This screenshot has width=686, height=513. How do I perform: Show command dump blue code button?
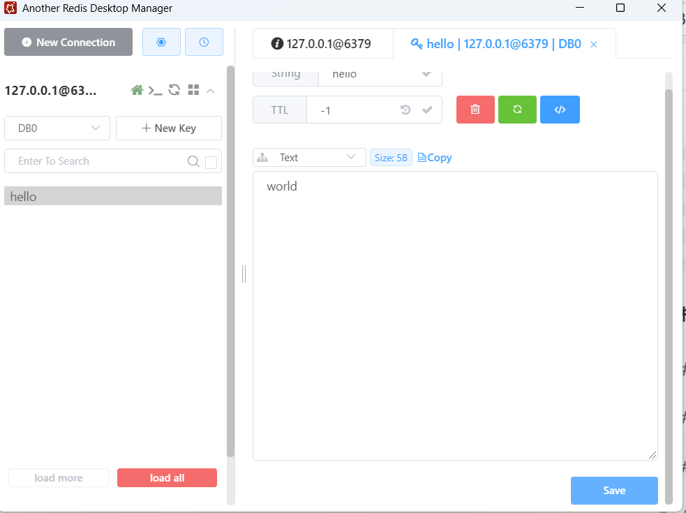[560, 110]
